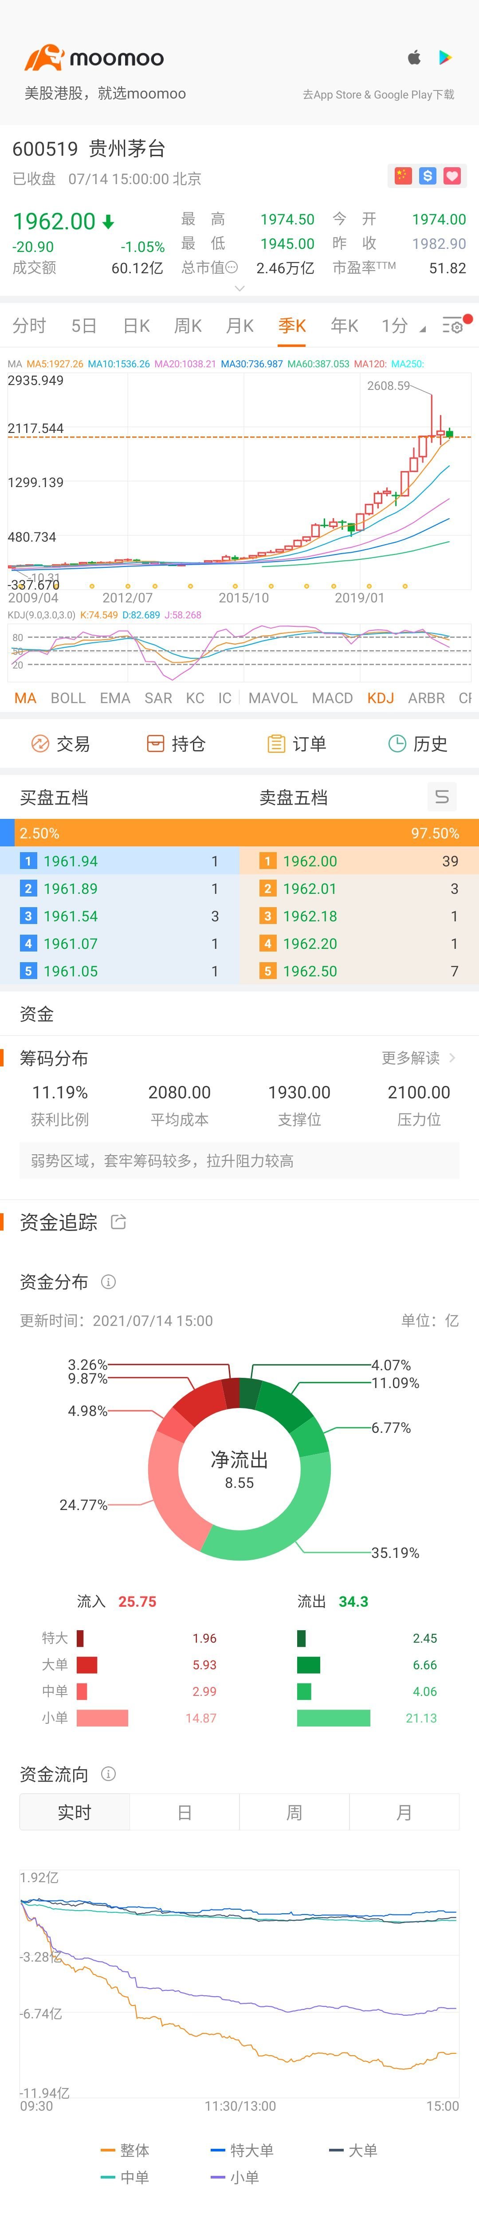
Task: Add stock to favorites with heart icon
Action: (x=452, y=176)
